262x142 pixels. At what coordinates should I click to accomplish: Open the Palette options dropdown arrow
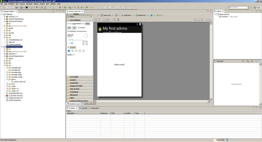pyautogui.click(x=91, y=17)
